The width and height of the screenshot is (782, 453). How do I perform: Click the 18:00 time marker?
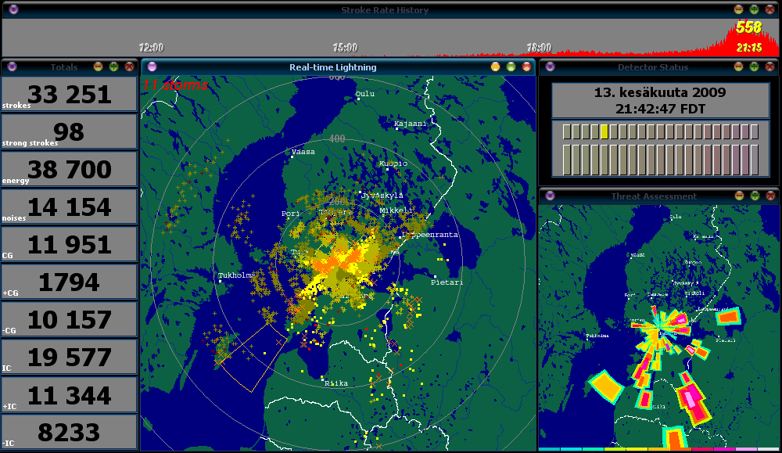(x=539, y=48)
